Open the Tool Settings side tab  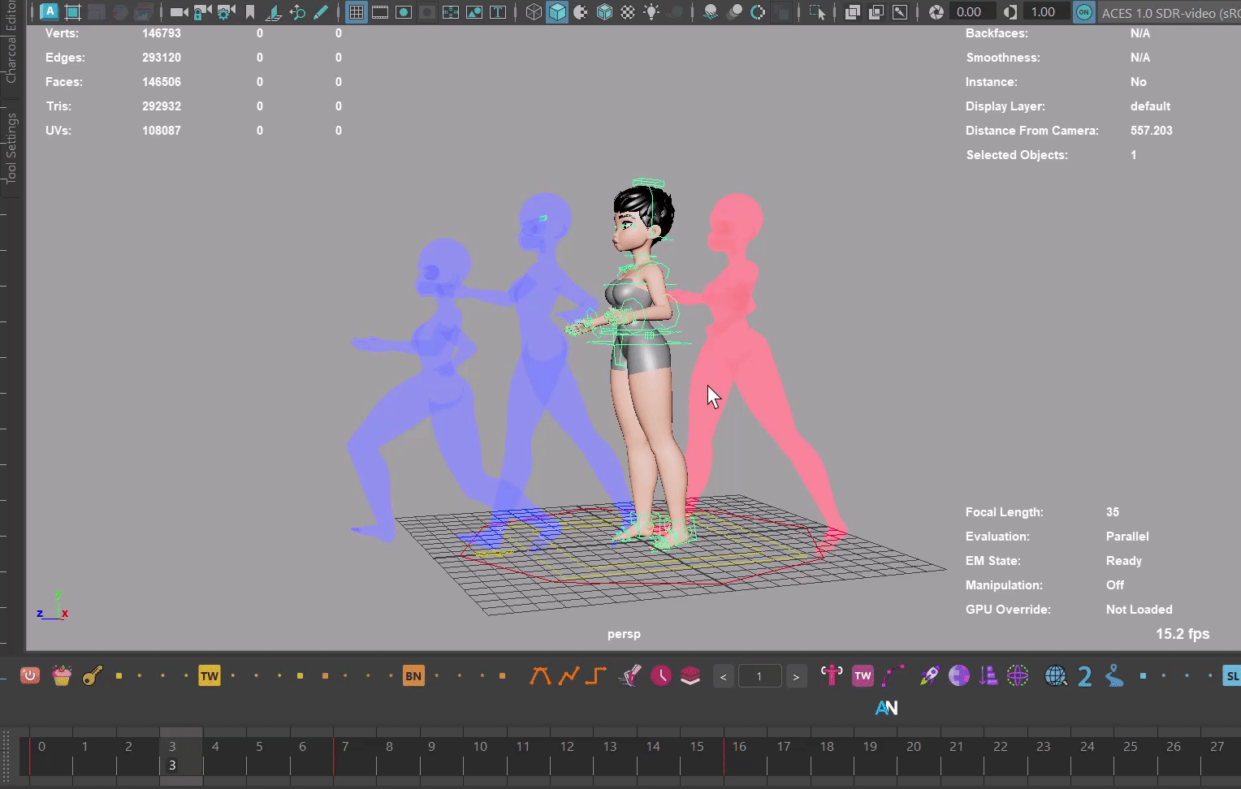coord(11,148)
